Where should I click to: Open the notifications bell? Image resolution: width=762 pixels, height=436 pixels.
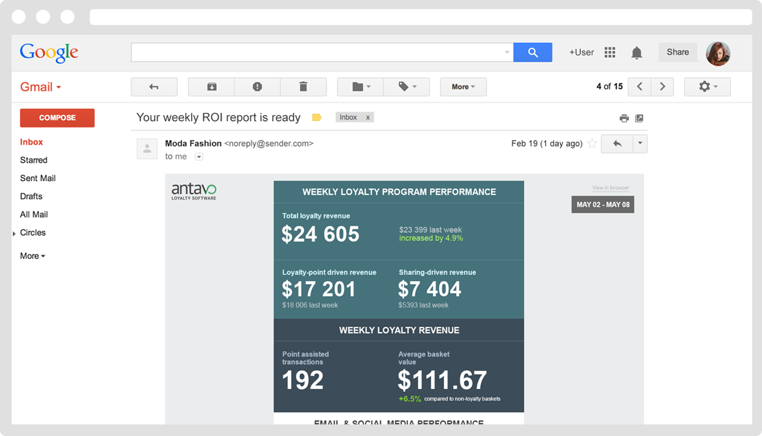coord(637,52)
